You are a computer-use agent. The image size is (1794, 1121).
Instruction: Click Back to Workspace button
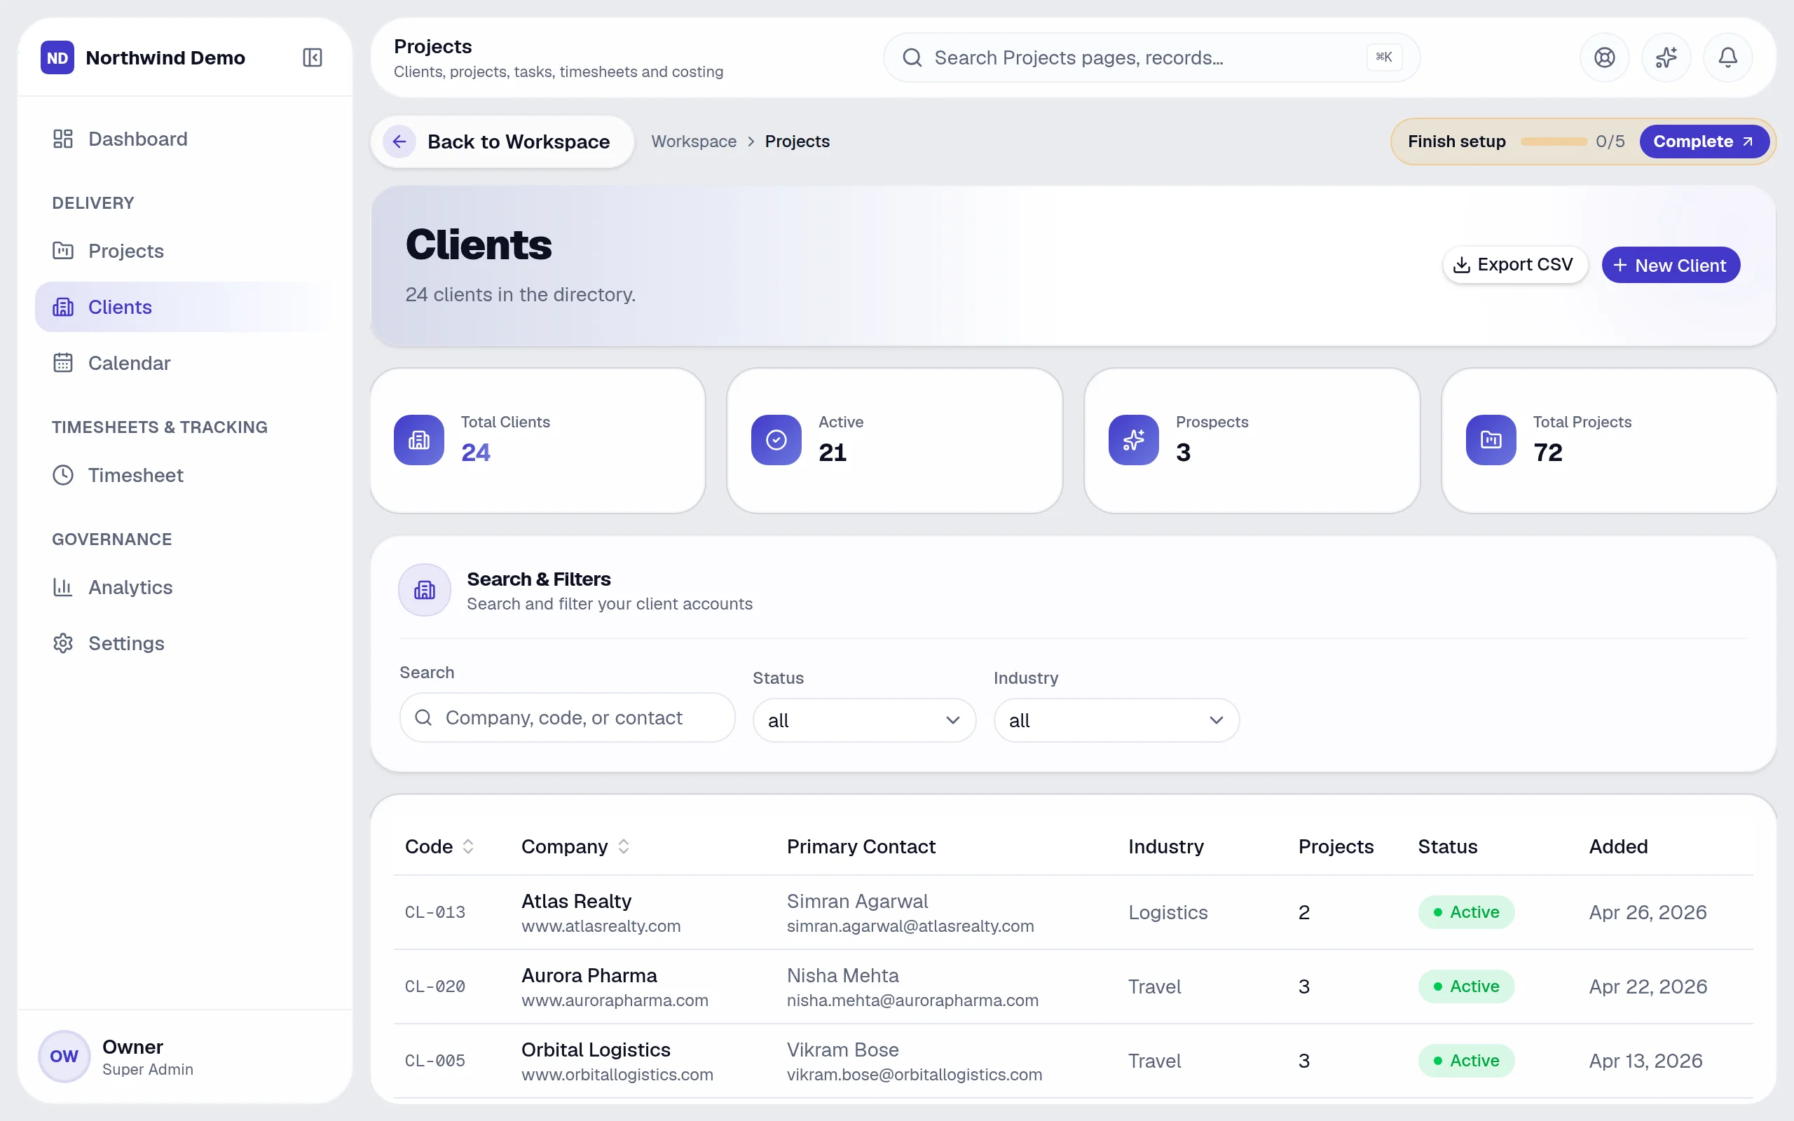(502, 141)
